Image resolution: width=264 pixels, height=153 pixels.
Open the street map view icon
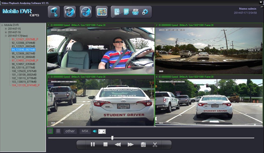[102, 12]
